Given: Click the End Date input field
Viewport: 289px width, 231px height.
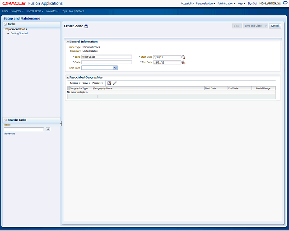Looking at the screenshot, I should point(167,62).
